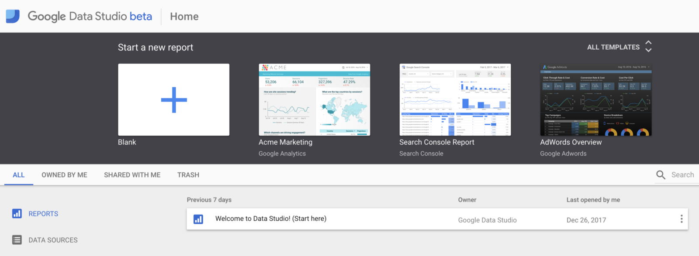This screenshot has height=256, width=699.
Task: Expand All Templates with the chevron arrows
Action: [x=648, y=46]
